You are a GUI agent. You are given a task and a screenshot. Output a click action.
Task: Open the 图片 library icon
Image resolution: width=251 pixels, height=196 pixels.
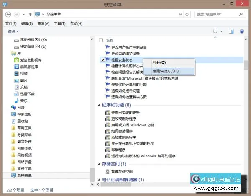(16, 80)
